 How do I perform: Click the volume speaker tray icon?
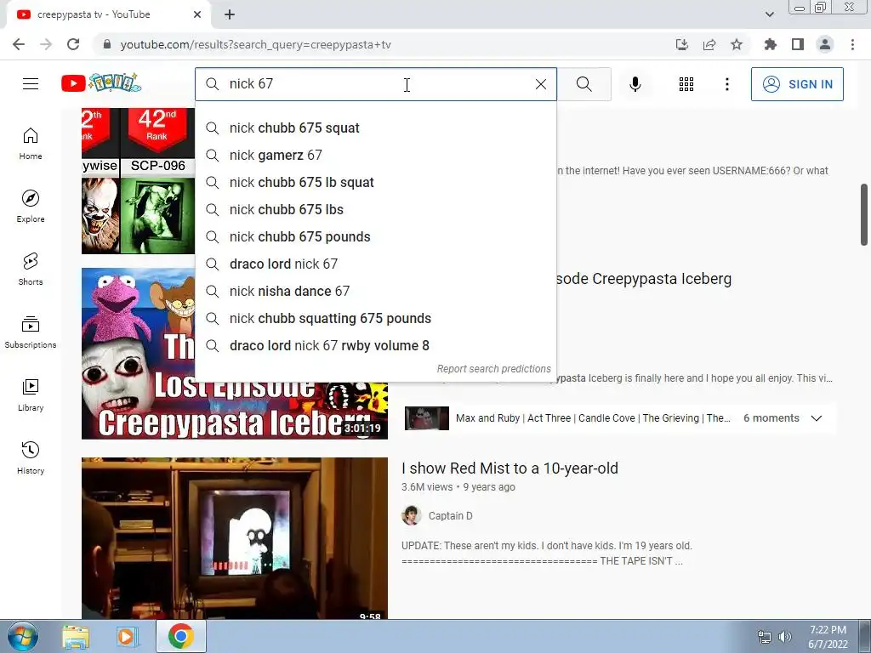pos(784,637)
